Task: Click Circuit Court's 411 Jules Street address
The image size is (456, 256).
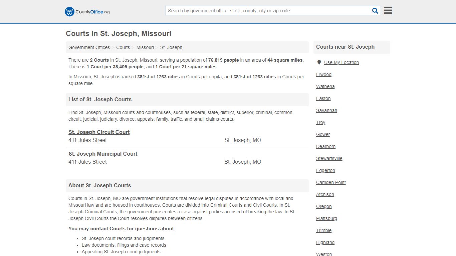Action: tap(88, 140)
